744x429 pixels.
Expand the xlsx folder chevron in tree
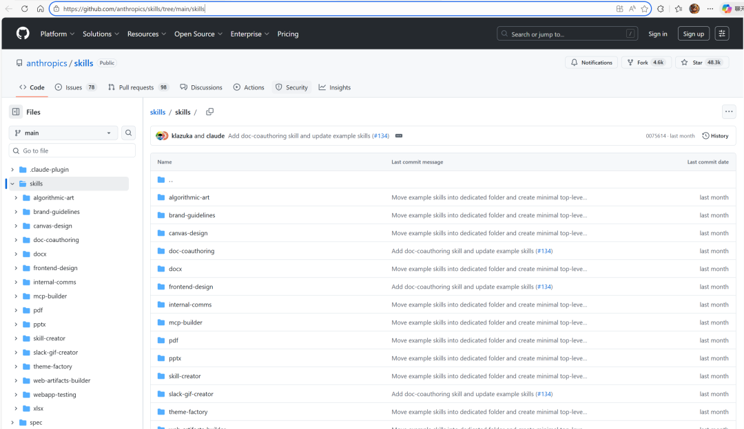coord(16,408)
